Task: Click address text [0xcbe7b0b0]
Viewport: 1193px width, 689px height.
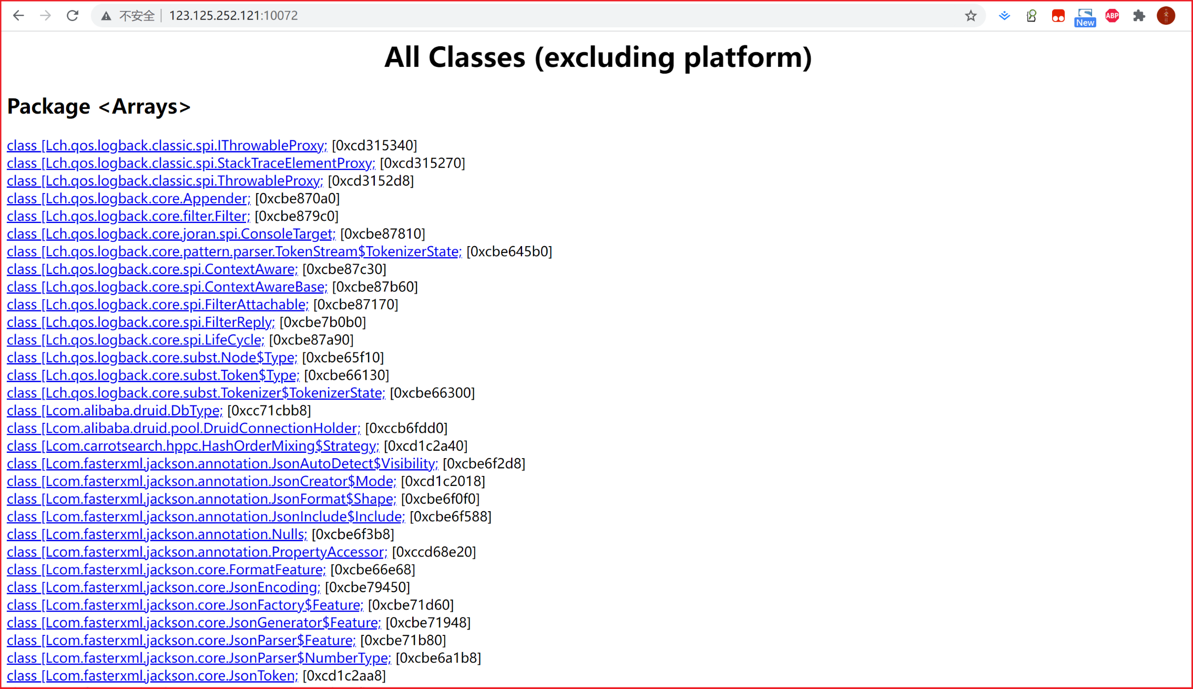Action: point(322,322)
